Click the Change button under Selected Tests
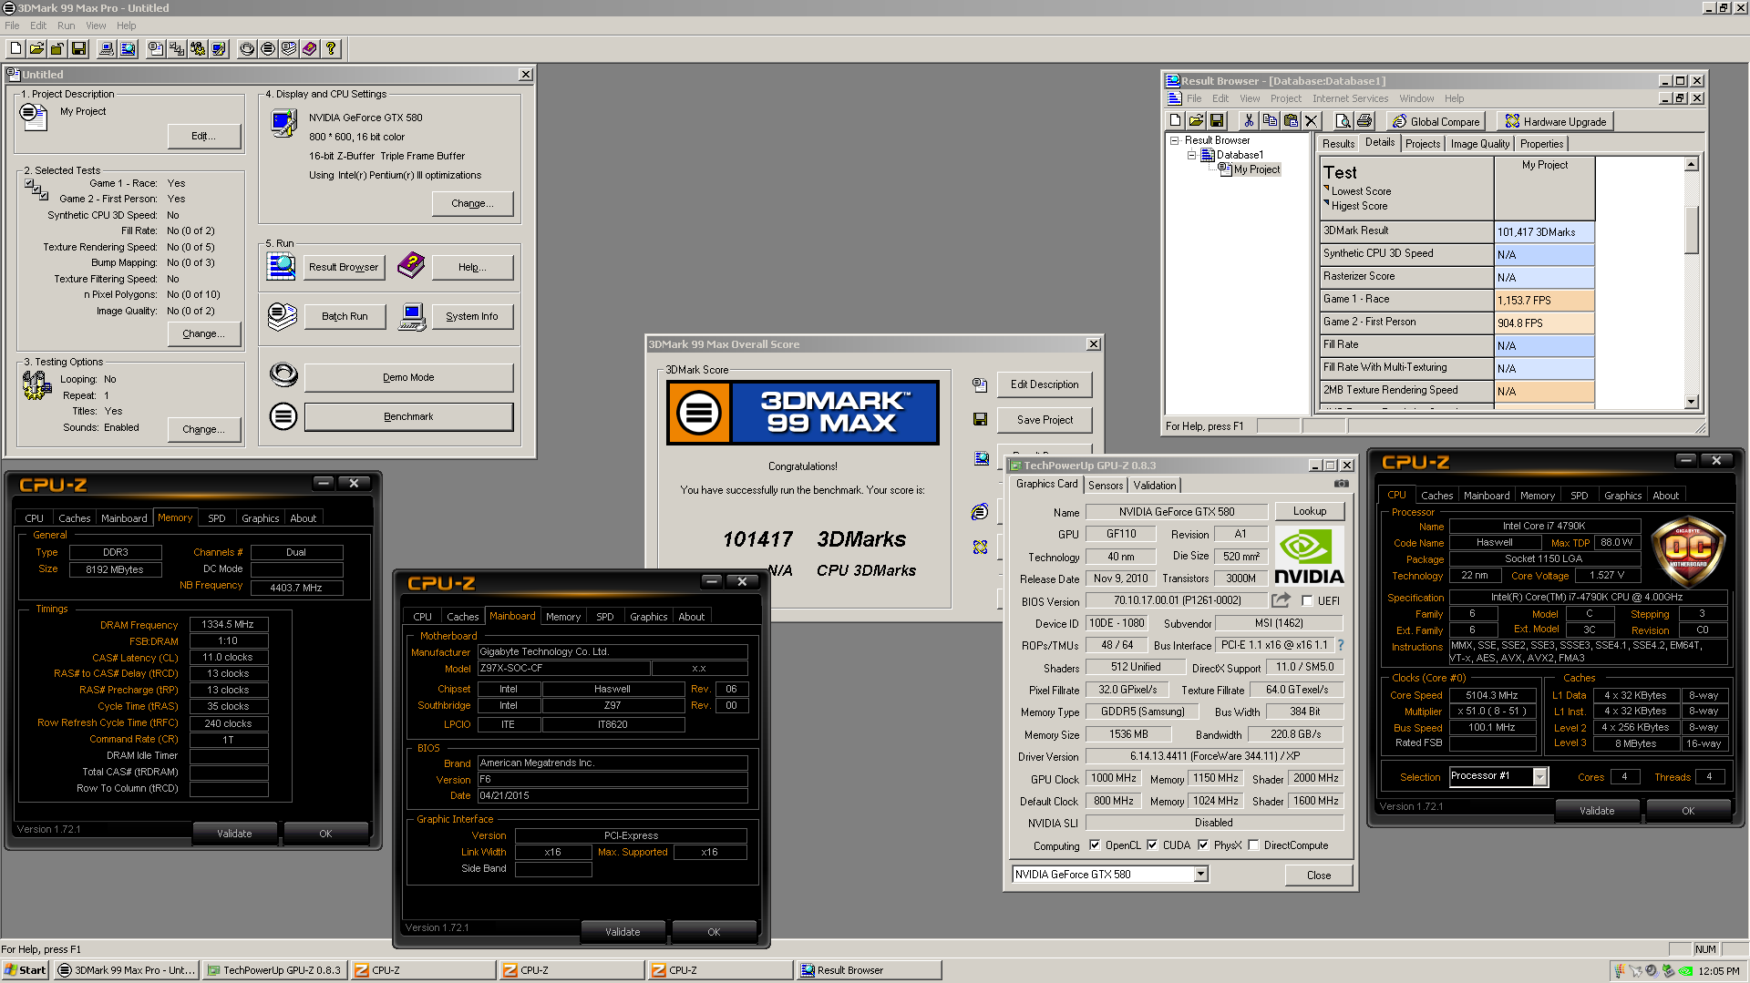The width and height of the screenshot is (1750, 983). (203, 334)
